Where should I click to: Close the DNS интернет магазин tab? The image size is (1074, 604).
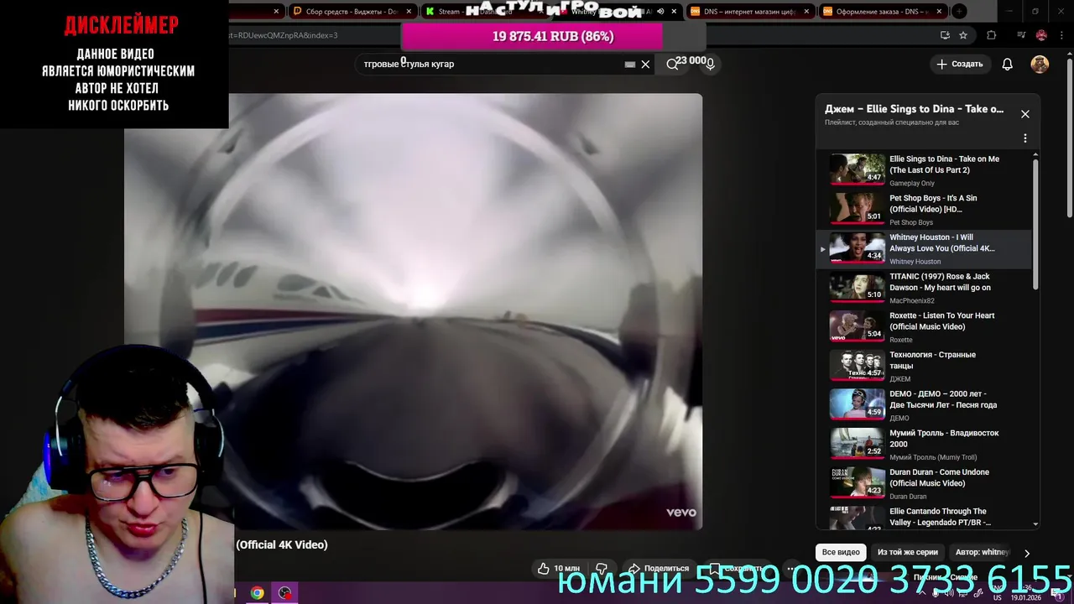[x=806, y=12]
